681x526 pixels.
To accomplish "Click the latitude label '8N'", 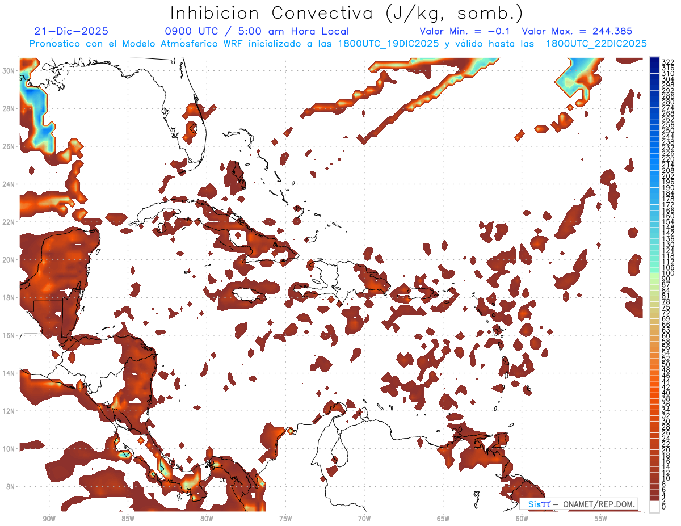I will pos(11,486).
